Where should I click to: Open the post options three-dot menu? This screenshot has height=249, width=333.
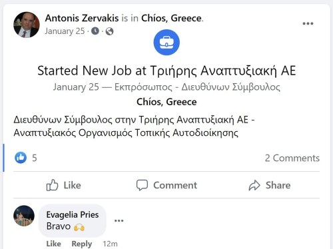pyautogui.click(x=308, y=23)
